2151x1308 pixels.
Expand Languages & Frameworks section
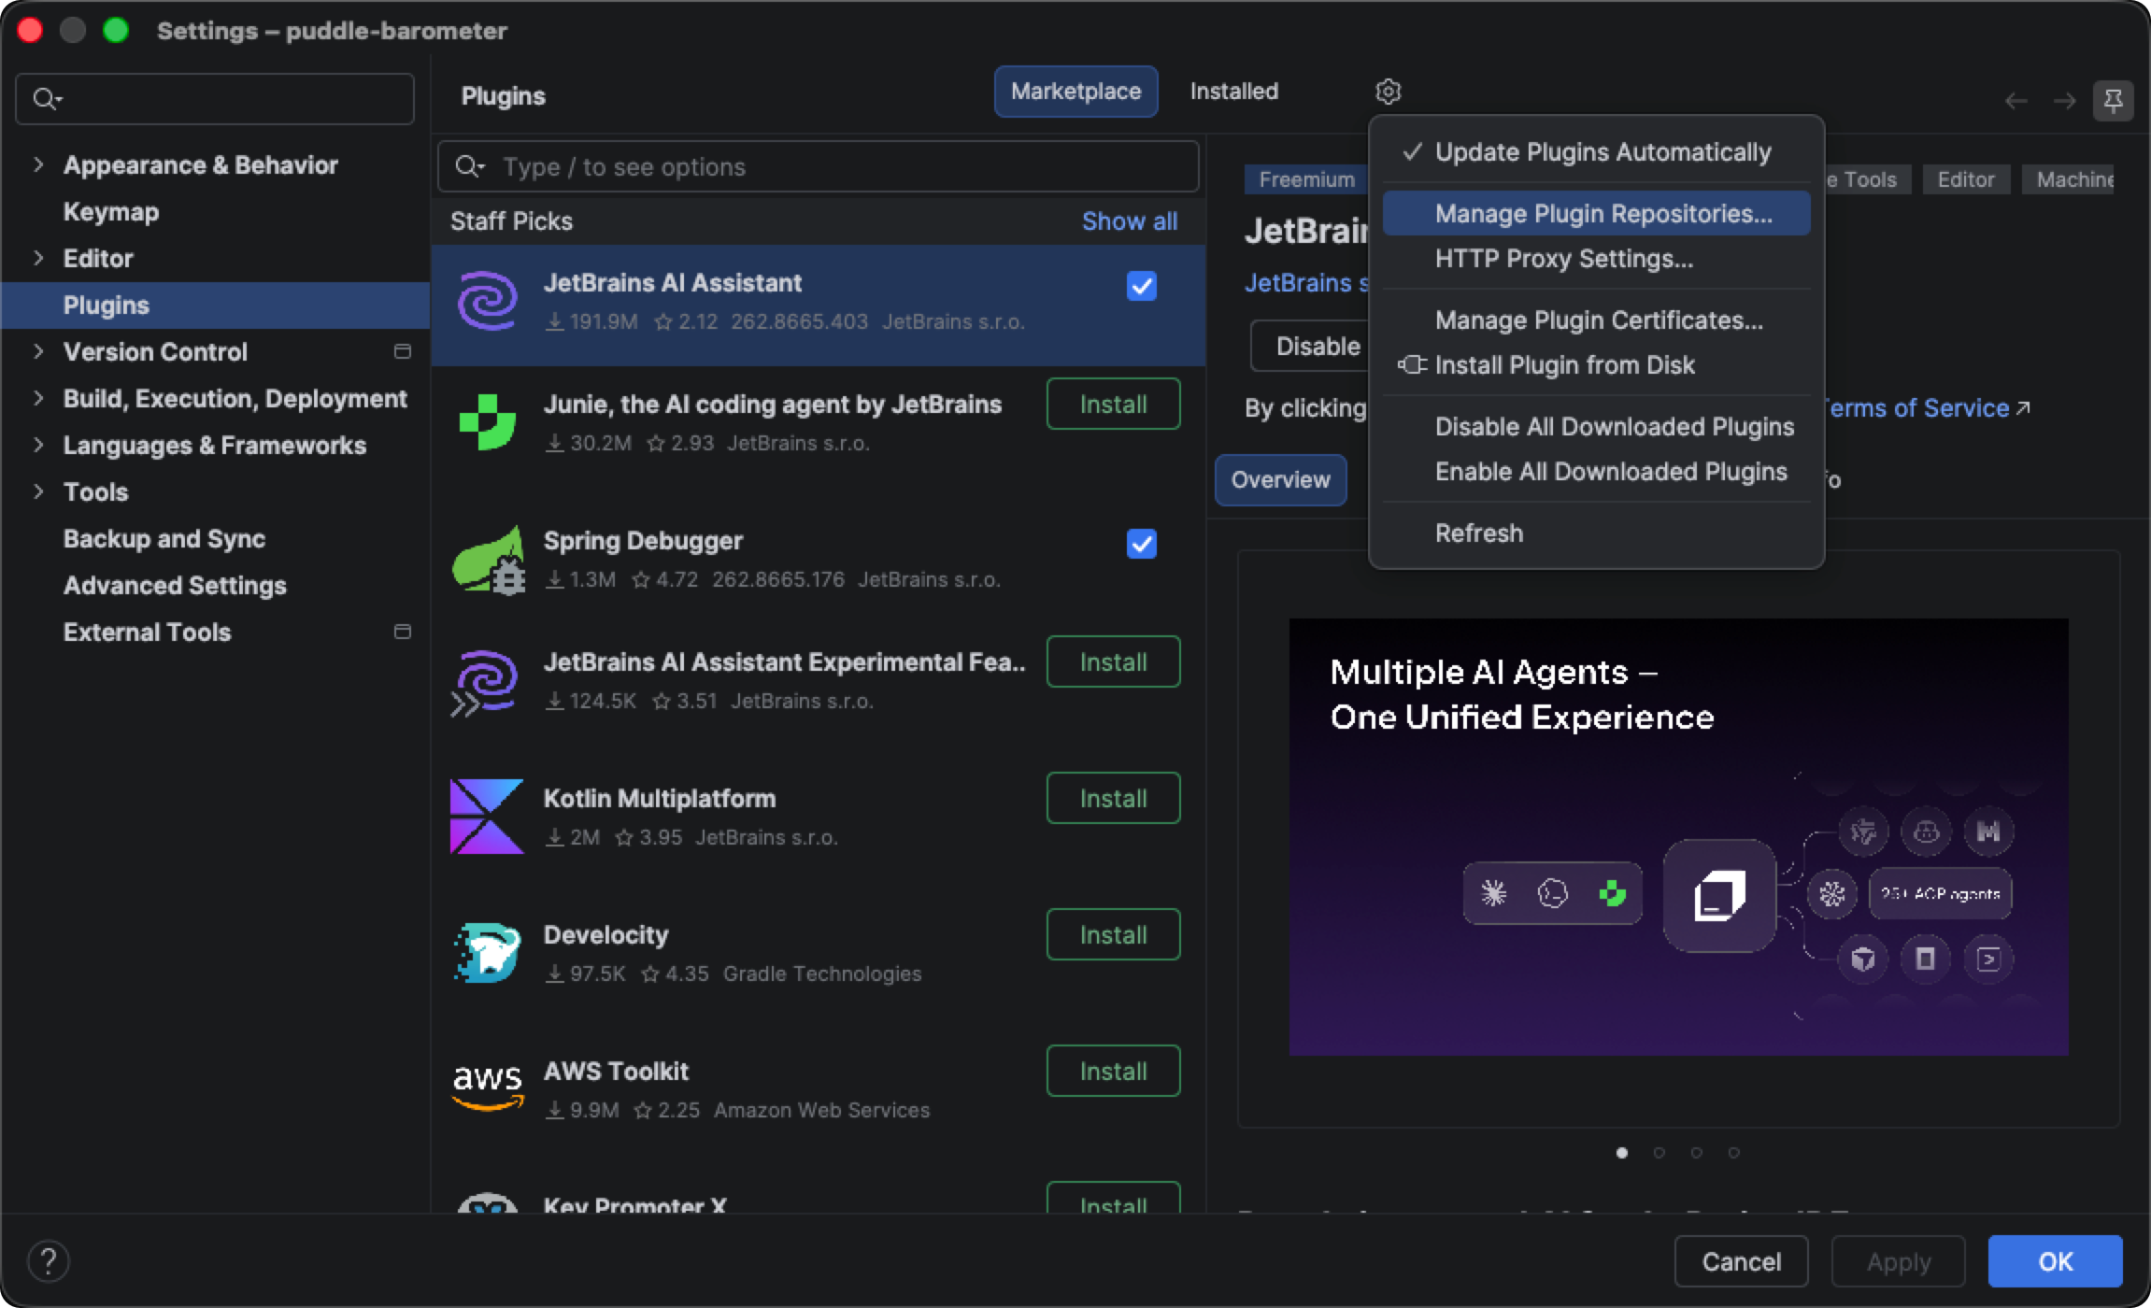click(x=38, y=445)
